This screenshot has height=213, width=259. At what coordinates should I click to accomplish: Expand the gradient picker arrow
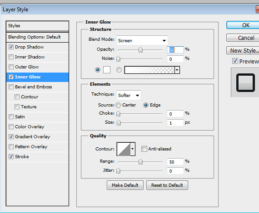pyautogui.click(x=177, y=70)
